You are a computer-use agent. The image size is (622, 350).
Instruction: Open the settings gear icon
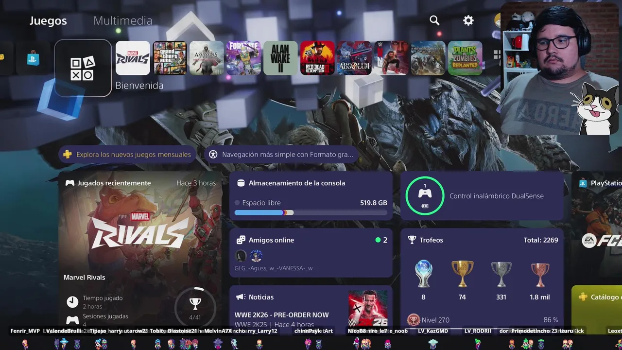(468, 20)
